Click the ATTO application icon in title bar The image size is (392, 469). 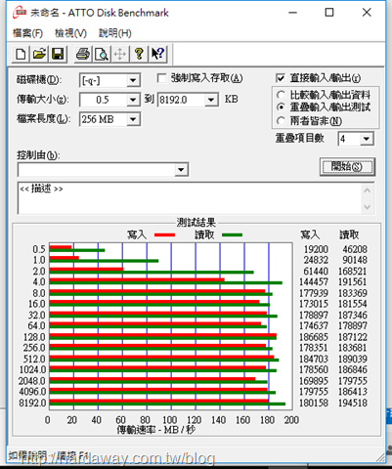(x=20, y=13)
